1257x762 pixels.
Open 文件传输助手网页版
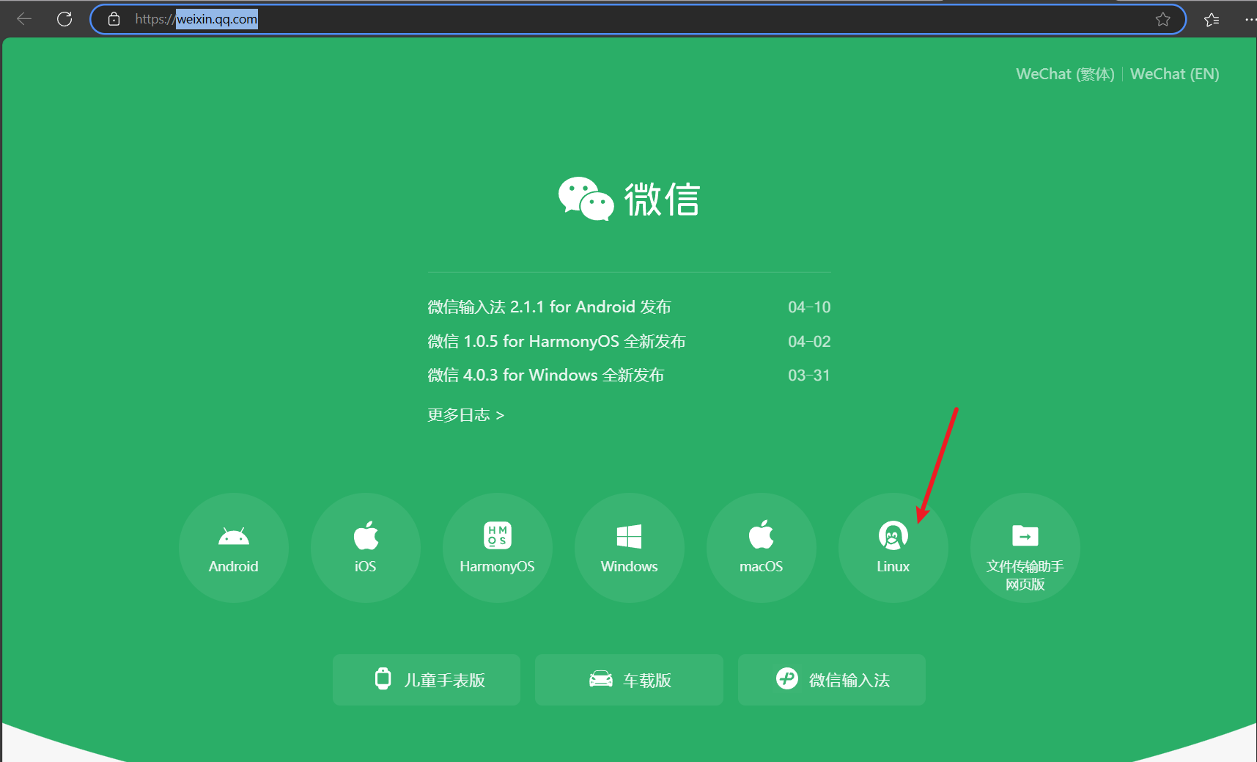pyautogui.click(x=1024, y=546)
